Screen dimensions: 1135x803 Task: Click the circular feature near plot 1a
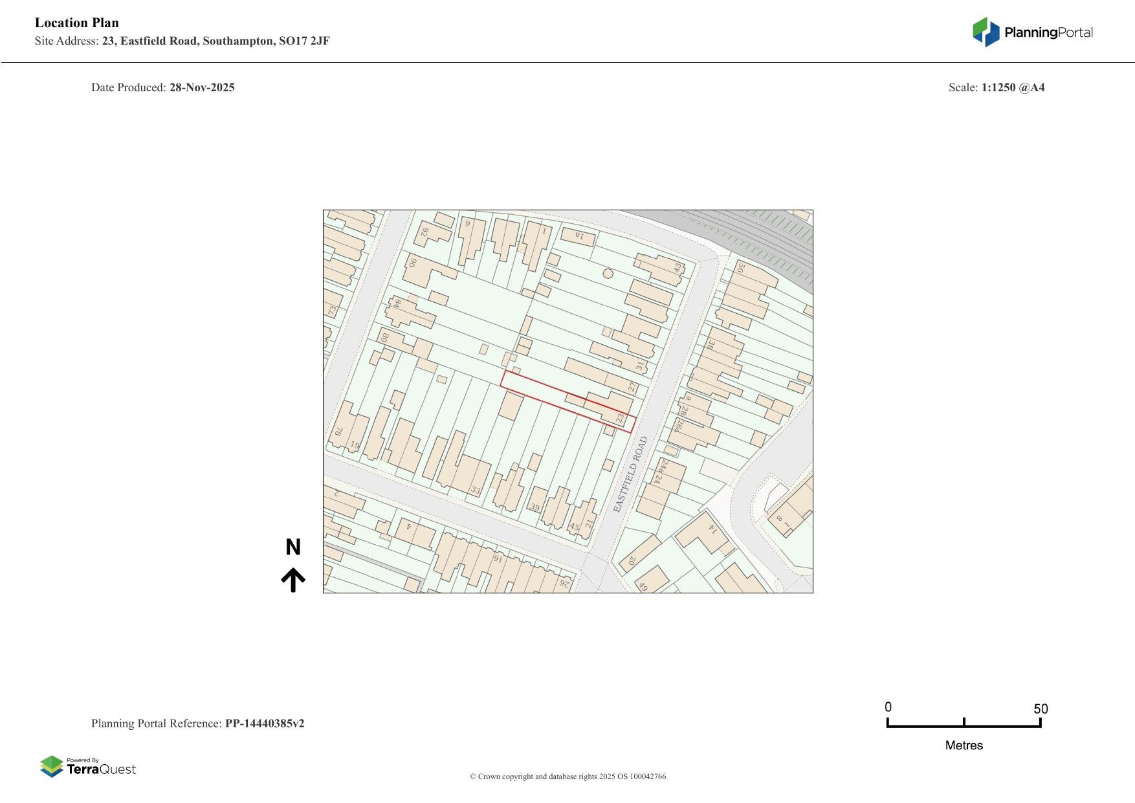608,274
